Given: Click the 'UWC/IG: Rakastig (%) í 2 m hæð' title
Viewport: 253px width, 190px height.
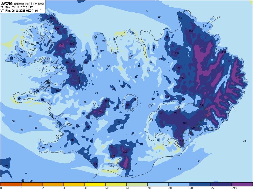Looking at the screenshot, I should click(22, 4).
